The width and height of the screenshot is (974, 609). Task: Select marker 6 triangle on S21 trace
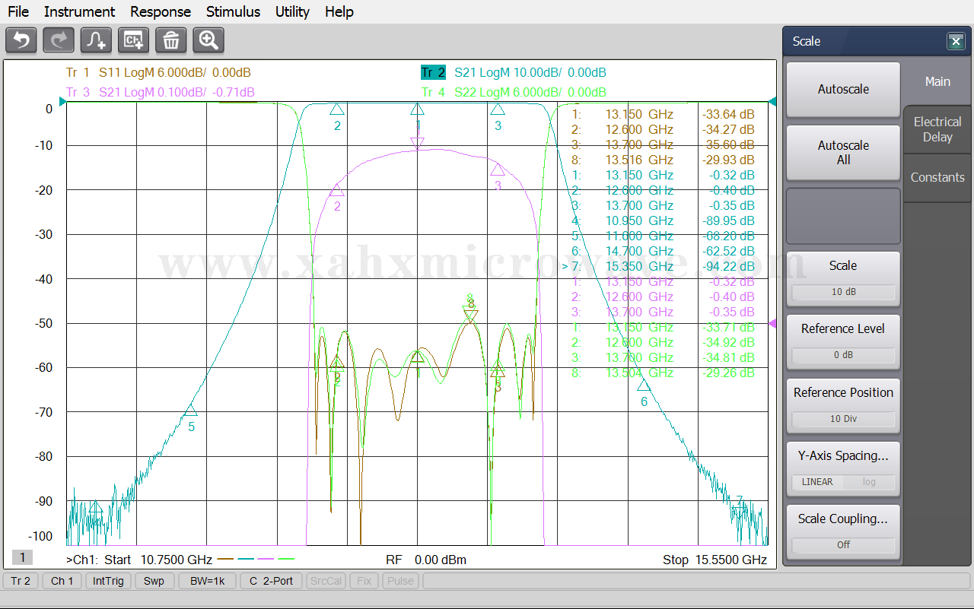(644, 385)
